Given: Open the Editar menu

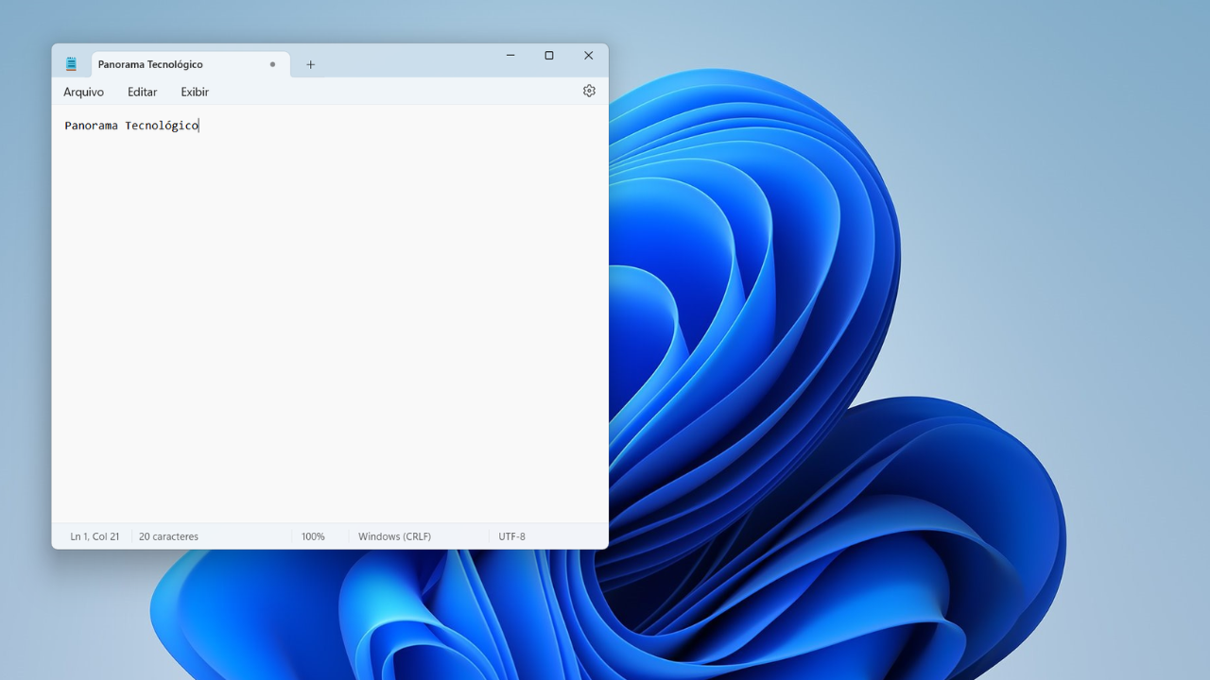Looking at the screenshot, I should [x=141, y=92].
